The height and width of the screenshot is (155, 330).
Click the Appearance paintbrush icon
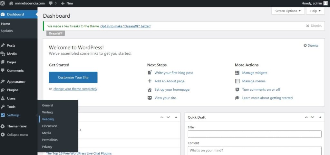pos(3,81)
